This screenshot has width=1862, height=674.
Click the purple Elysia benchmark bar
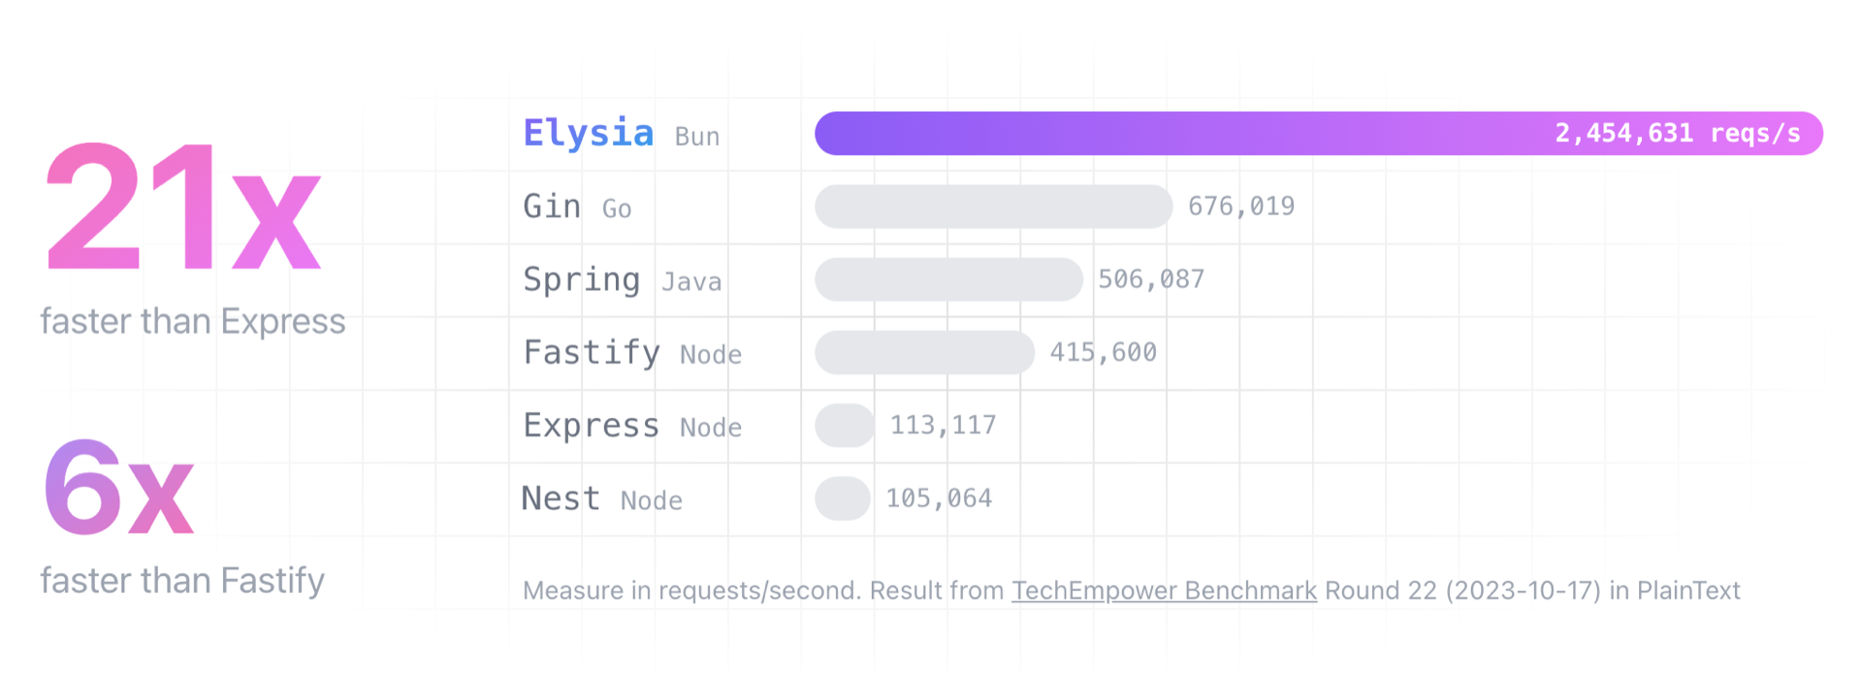pyautogui.click(x=1164, y=134)
